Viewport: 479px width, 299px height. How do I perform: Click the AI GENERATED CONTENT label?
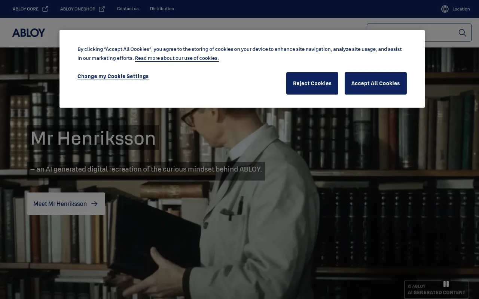[436, 293]
